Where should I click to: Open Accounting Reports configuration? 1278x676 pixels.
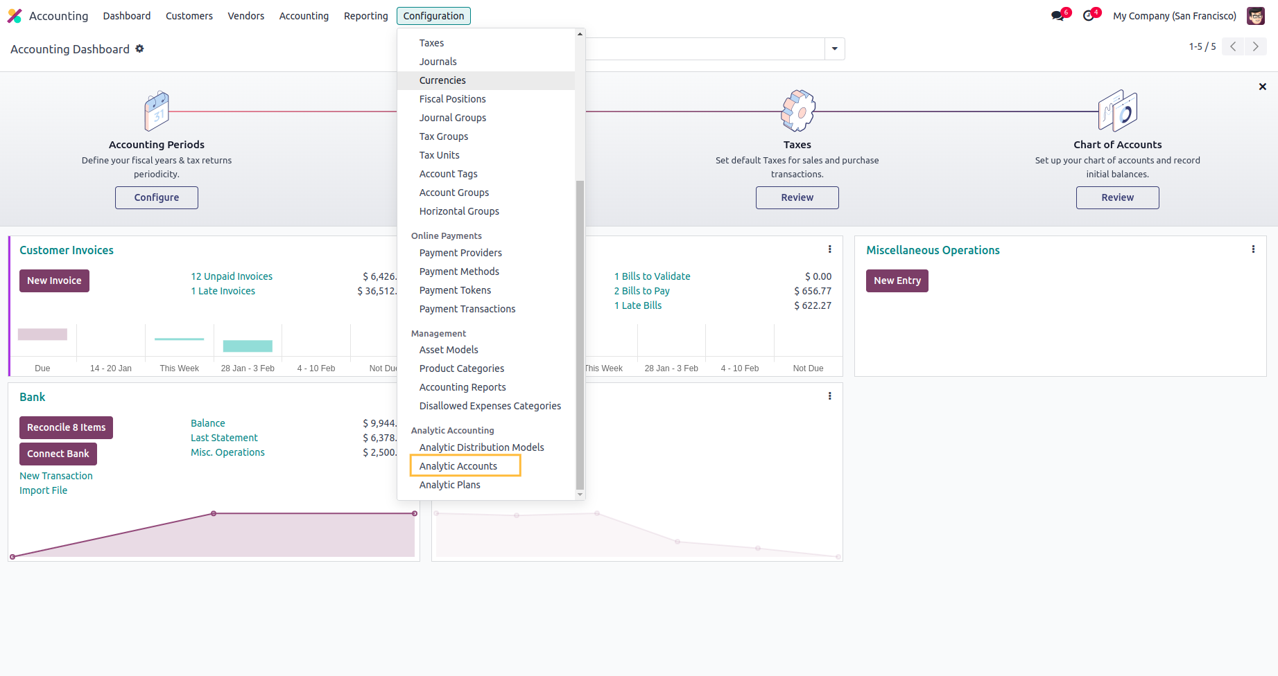pyautogui.click(x=486, y=387)
